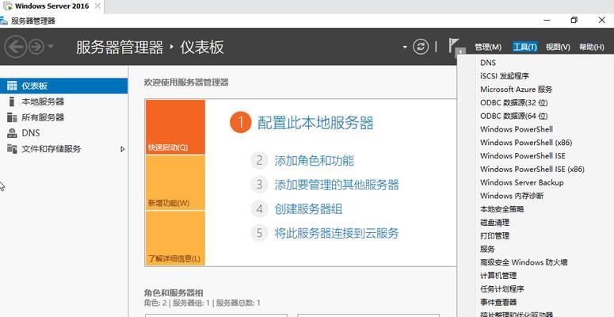614x317 pixels.
Task: Close the Windows Server 2016 tab
Action: coord(98,6)
